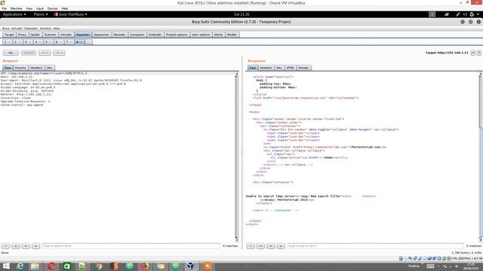Screen dimensions: 483x271
Task: Switch response view to Hex tab
Action: coord(279,68)
